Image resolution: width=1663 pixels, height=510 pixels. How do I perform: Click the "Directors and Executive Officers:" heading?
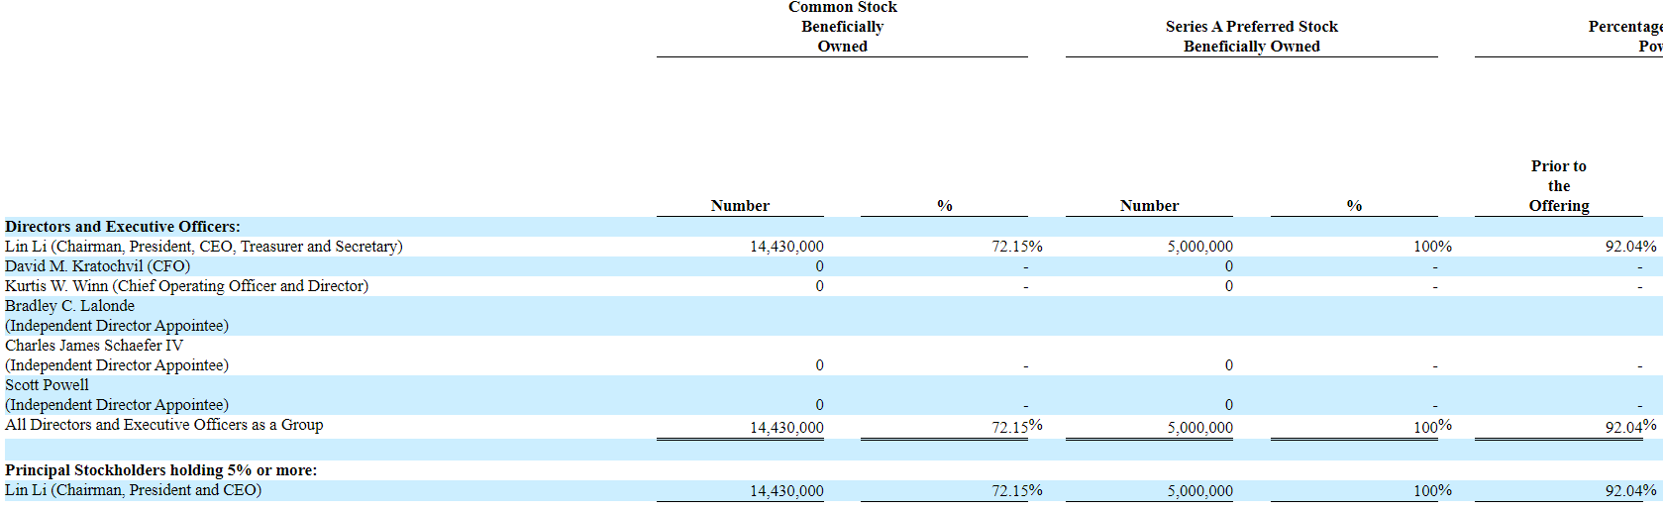[123, 227]
